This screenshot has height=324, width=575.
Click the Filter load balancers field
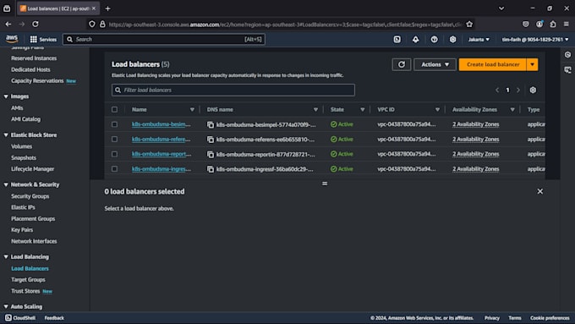pos(233,90)
